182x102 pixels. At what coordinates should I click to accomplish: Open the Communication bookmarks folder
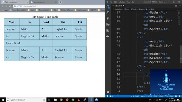click(x=42, y=10)
